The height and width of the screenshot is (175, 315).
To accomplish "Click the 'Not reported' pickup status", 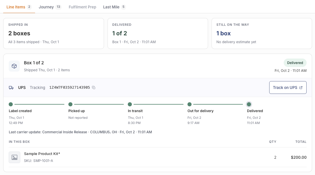I will point(78,118).
